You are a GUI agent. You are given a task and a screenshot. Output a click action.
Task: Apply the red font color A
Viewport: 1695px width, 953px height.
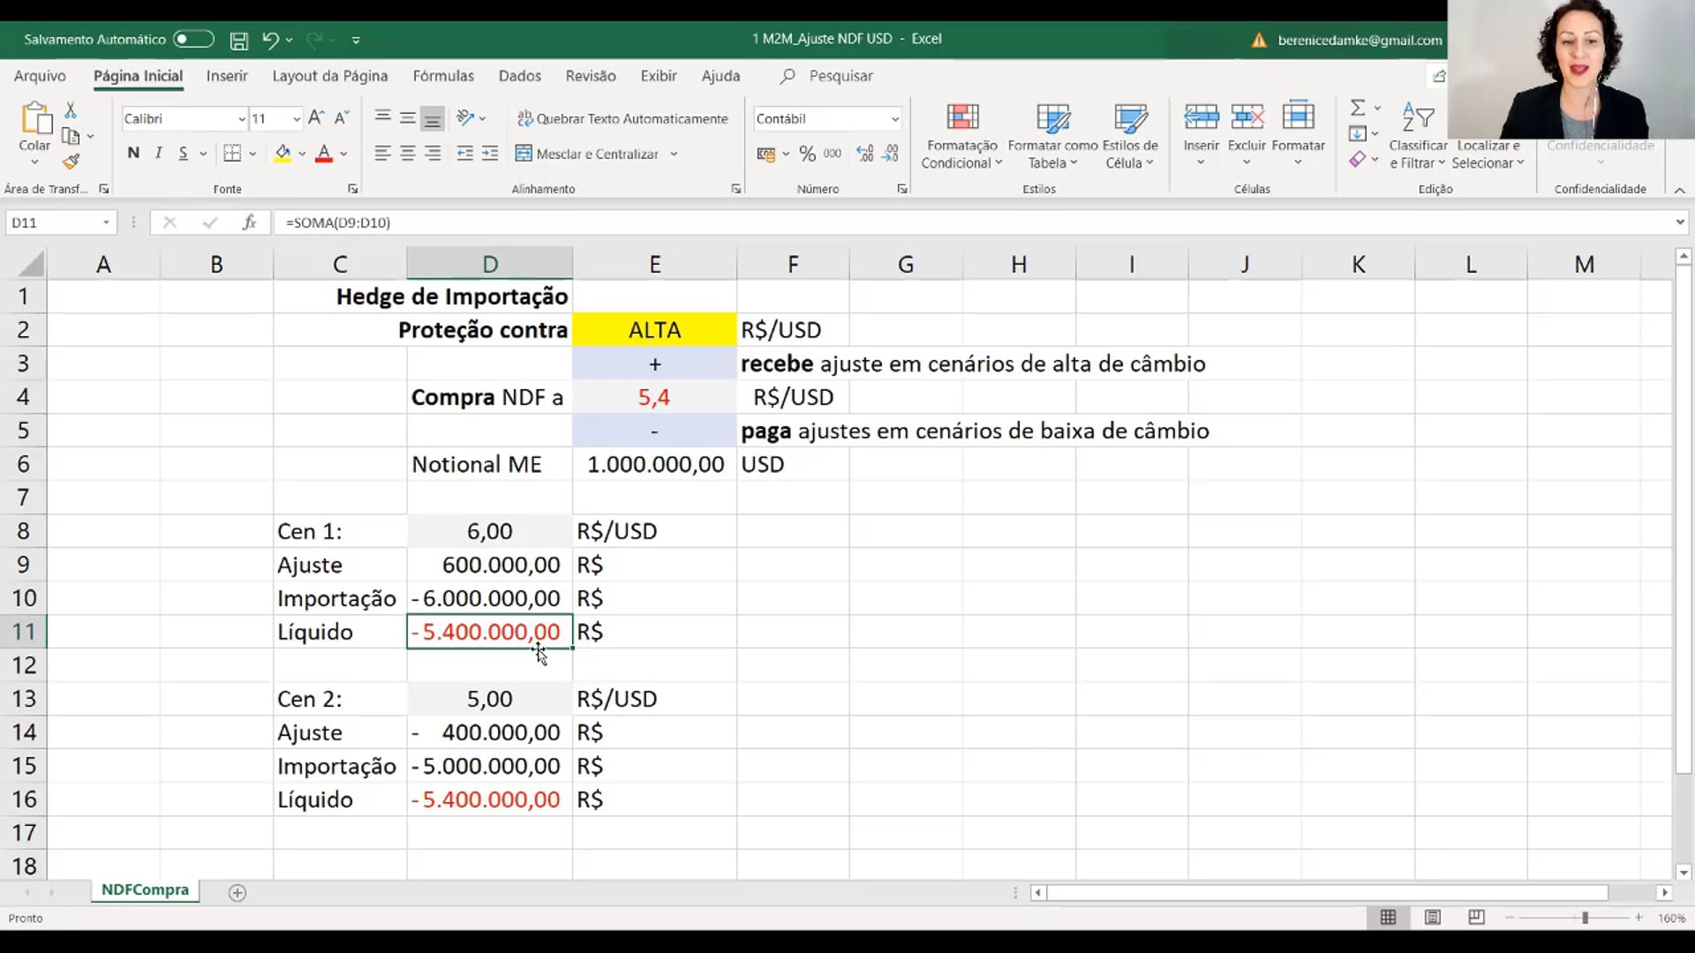coord(324,153)
